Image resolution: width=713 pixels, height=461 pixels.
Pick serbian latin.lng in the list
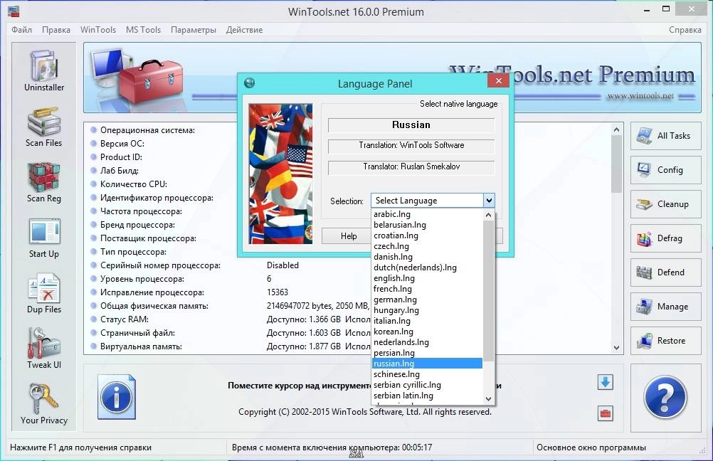427,396
